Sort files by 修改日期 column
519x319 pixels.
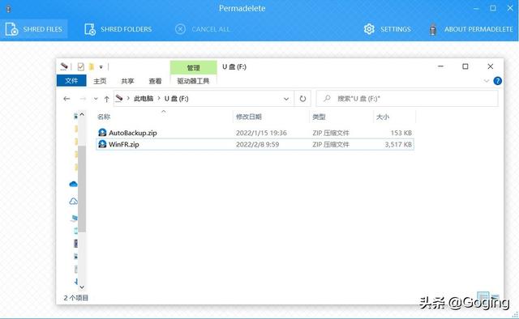pyautogui.click(x=249, y=117)
